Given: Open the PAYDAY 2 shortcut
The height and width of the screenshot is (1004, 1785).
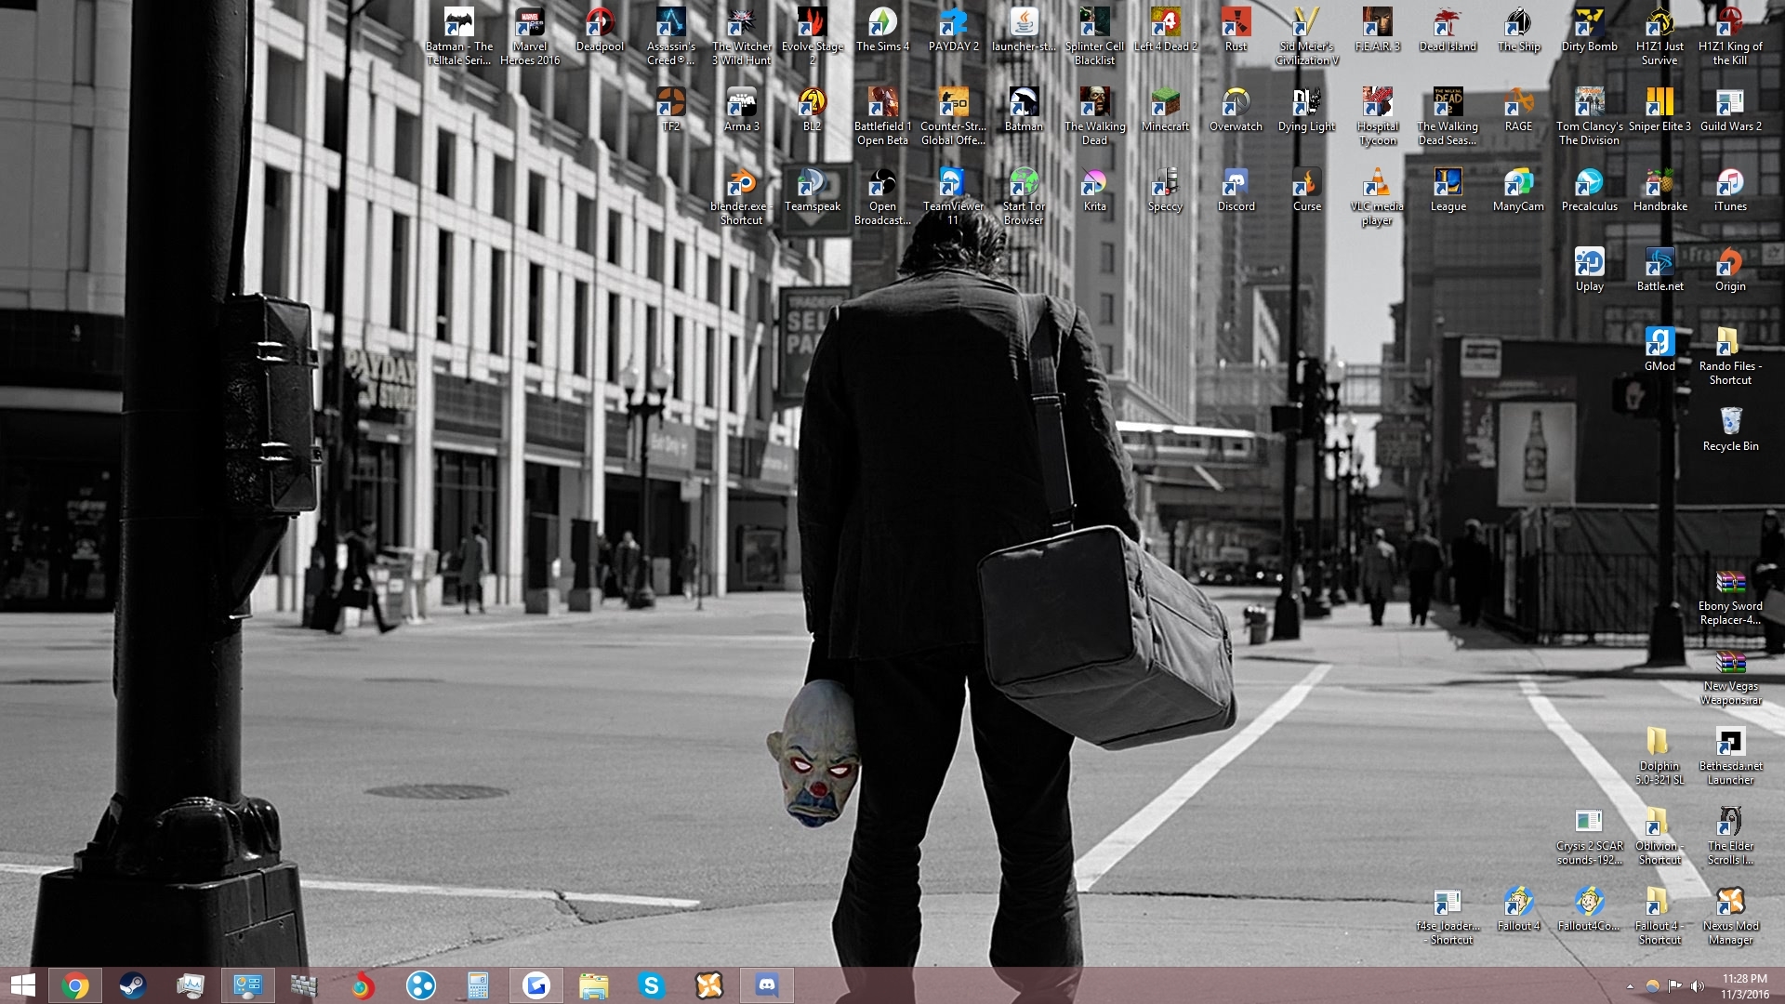Looking at the screenshot, I should 953,31.
